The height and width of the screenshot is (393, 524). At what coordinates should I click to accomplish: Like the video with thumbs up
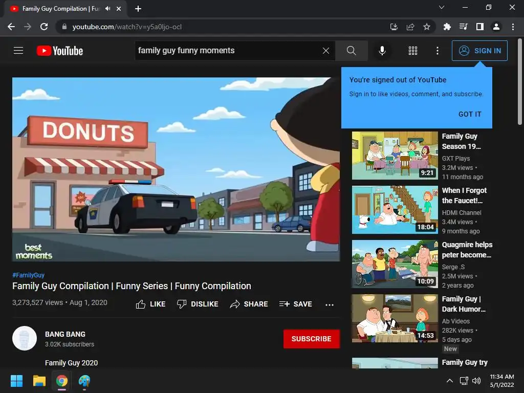pos(151,304)
